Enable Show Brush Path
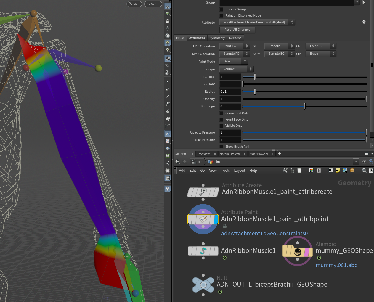374x302 pixels. click(221, 147)
